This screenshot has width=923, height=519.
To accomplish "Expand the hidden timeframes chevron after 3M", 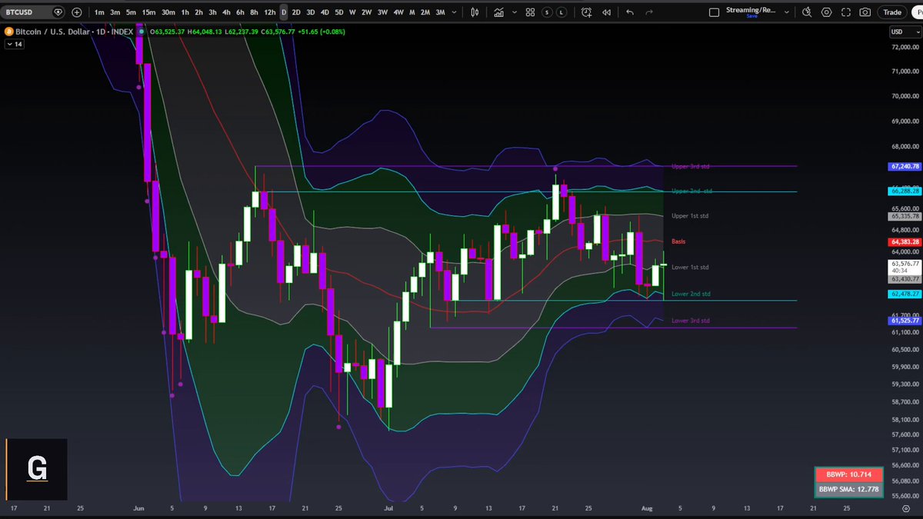I will [x=455, y=12].
